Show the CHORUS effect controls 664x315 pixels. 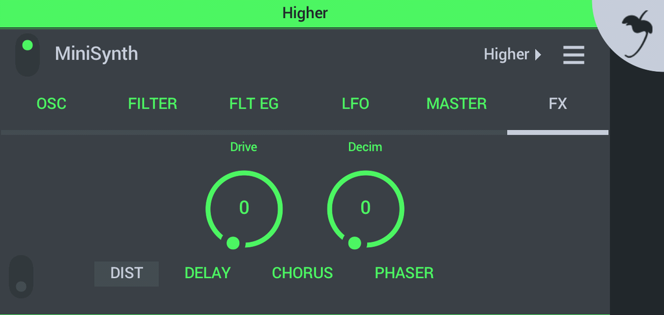click(302, 273)
